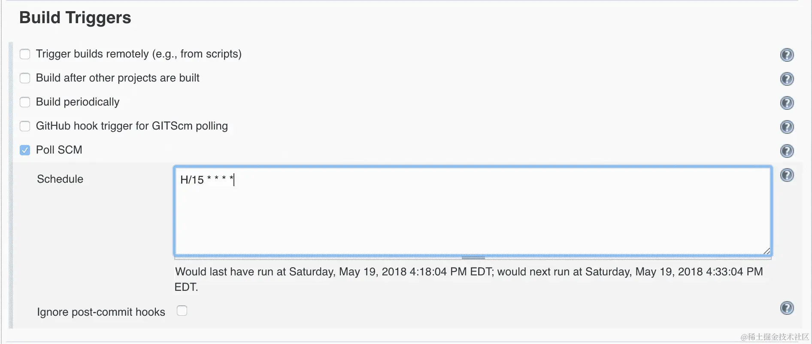The width and height of the screenshot is (812, 344).
Task: Show help for the Schedule field
Action: [x=787, y=175]
